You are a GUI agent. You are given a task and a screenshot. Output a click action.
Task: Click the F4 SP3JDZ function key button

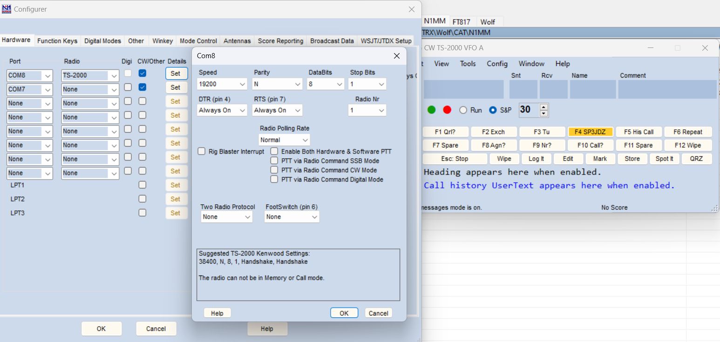tap(590, 132)
